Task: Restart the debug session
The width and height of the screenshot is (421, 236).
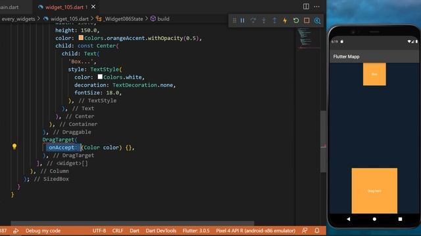Action: tap(296, 20)
